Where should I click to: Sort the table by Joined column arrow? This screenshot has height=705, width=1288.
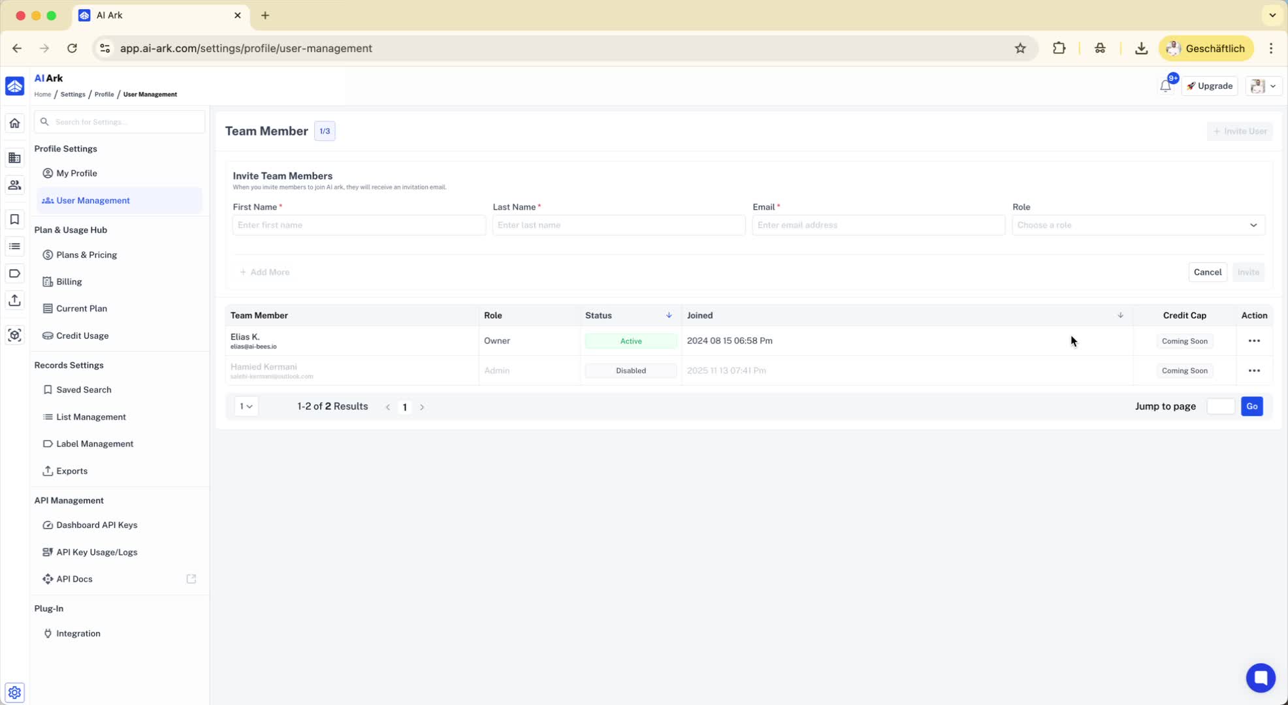(x=1120, y=315)
